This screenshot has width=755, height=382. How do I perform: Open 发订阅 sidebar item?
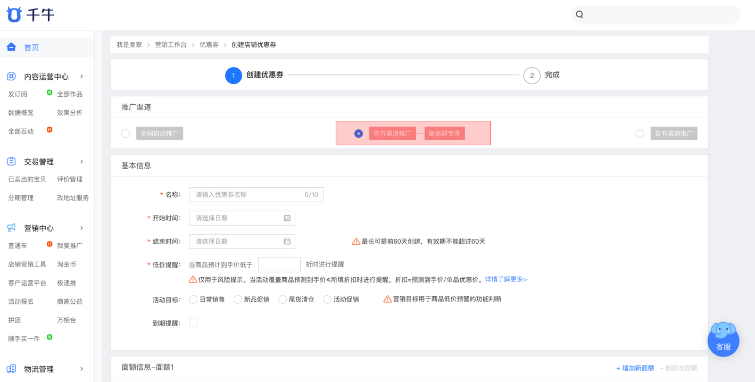click(x=18, y=94)
